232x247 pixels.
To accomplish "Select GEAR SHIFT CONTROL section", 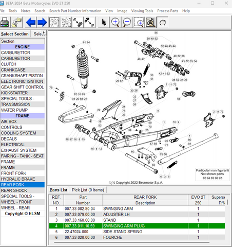I will (22, 87).
